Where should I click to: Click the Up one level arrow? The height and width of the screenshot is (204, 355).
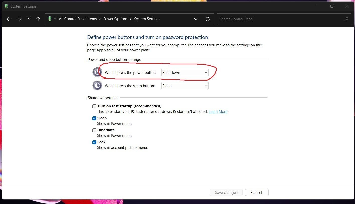tap(38, 19)
